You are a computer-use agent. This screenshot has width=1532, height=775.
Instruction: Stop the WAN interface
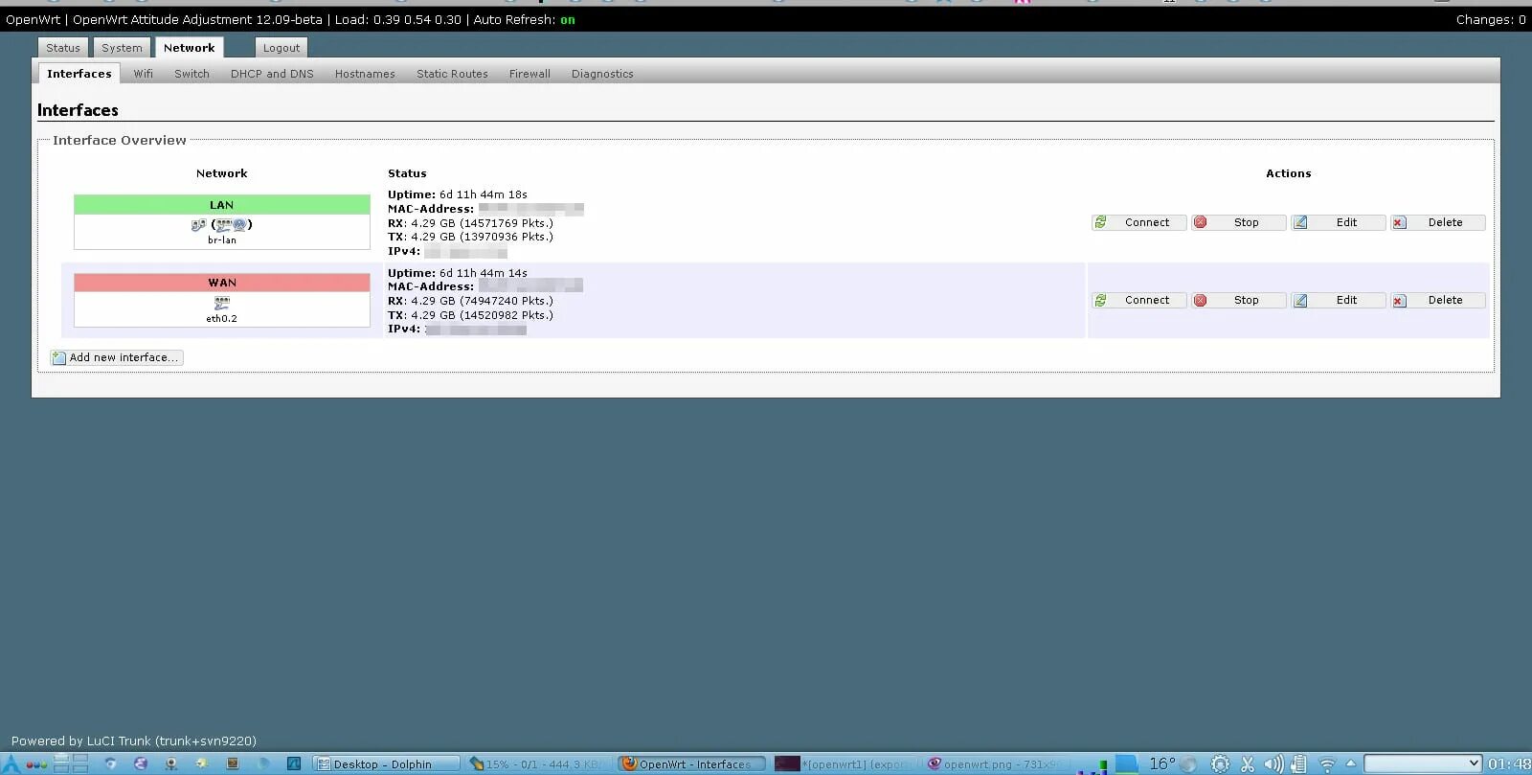[x=1239, y=300]
